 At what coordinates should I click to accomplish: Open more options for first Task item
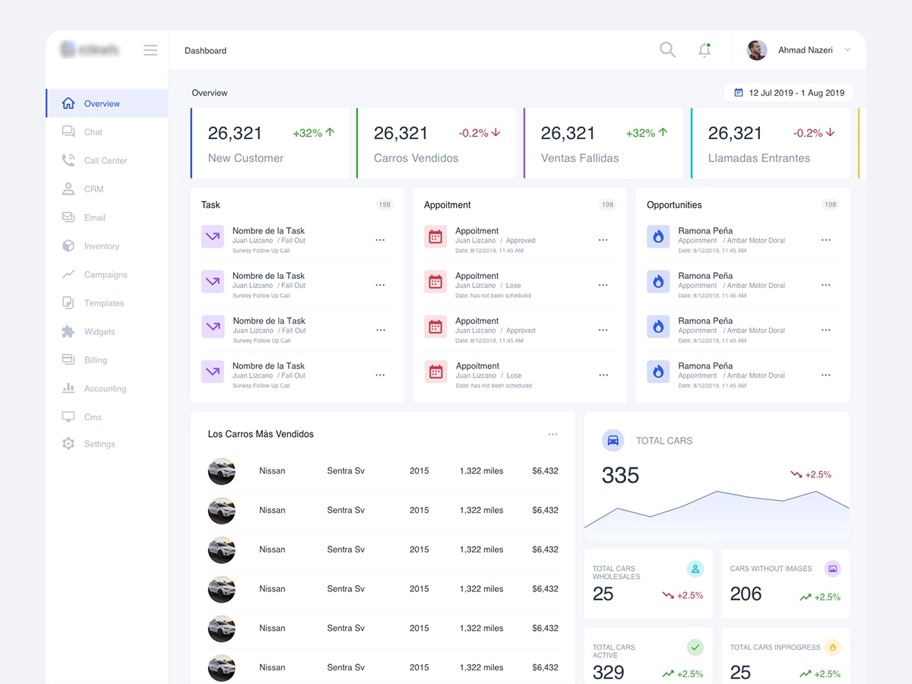click(380, 240)
